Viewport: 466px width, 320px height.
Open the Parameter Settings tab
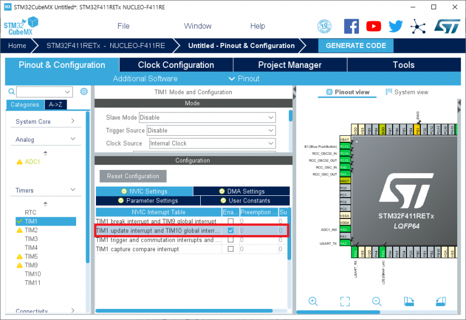(x=148, y=200)
